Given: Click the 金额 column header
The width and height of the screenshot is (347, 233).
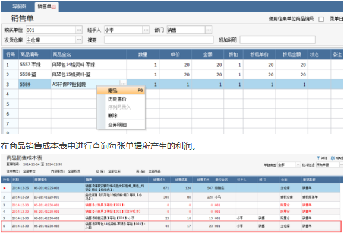Looking at the screenshot, I should pos(207,55).
